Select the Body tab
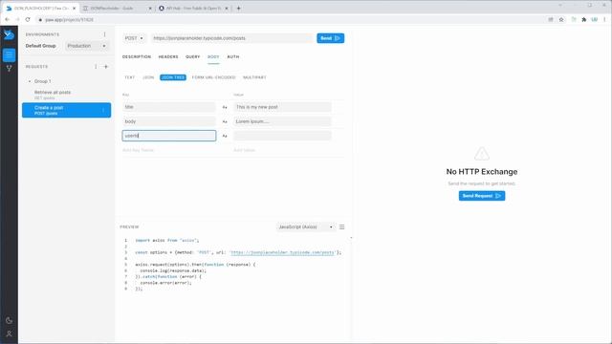This screenshot has height=344, width=612. 213,57
